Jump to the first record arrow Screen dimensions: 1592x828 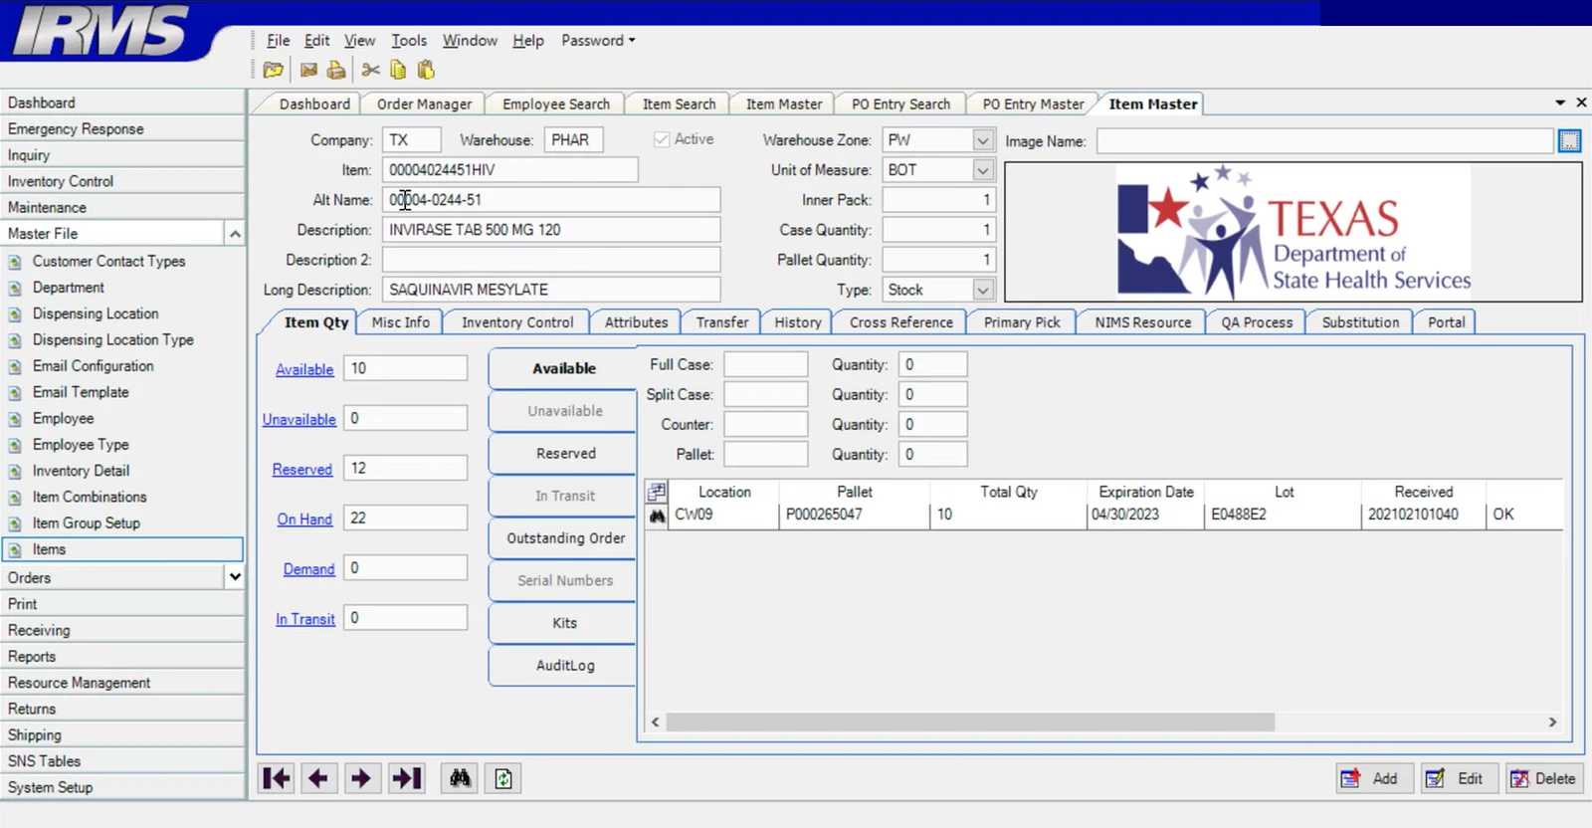[277, 778]
